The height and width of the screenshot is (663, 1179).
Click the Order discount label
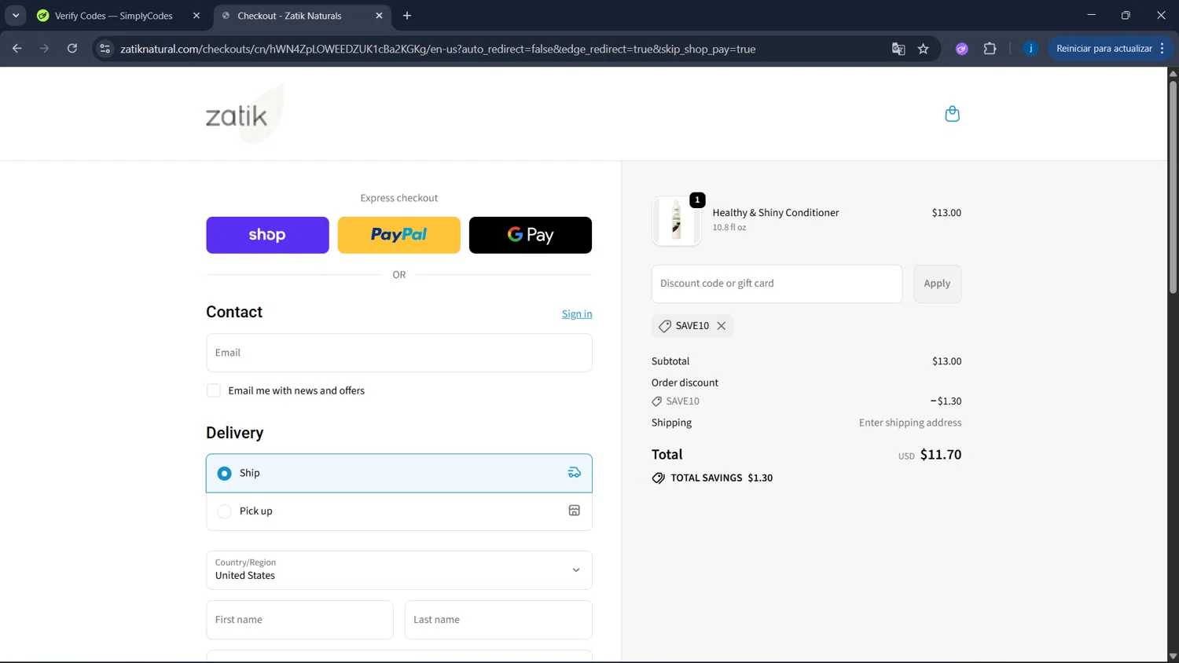[685, 383]
